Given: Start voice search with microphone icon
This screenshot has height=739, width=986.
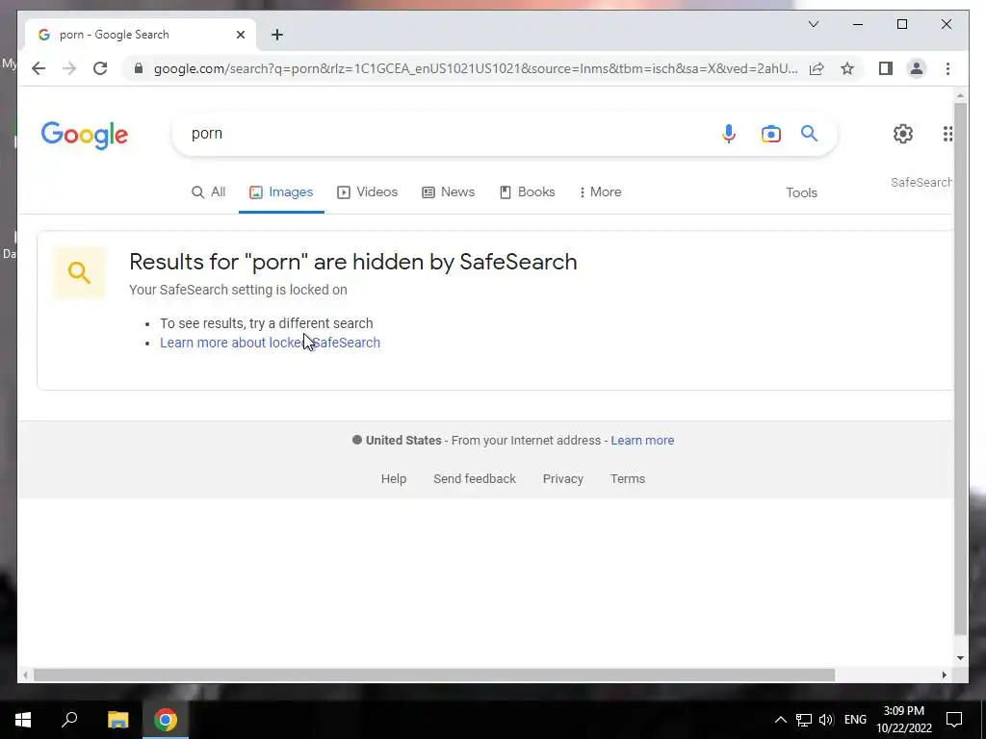Looking at the screenshot, I should tap(728, 134).
